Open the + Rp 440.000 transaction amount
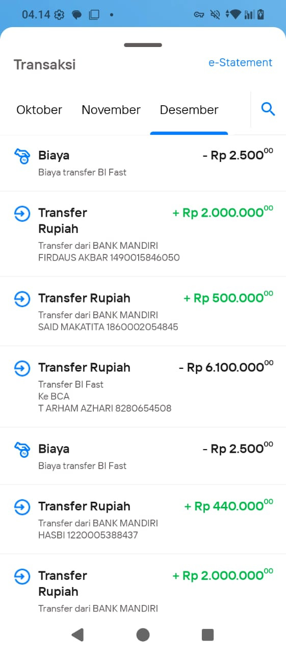Image resolution: width=286 pixels, height=654 pixels. 229,506
